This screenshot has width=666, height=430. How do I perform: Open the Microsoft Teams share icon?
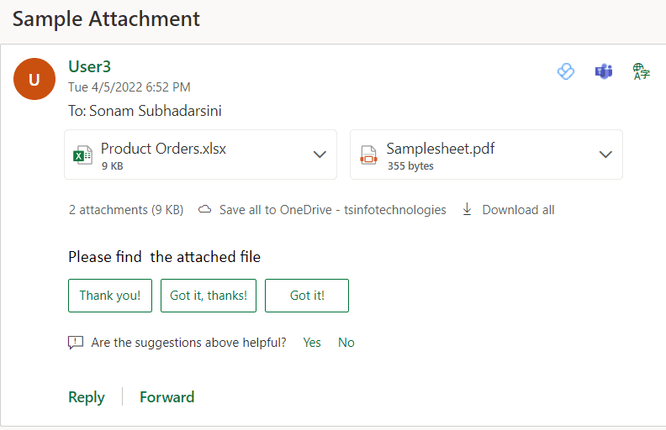(x=604, y=71)
